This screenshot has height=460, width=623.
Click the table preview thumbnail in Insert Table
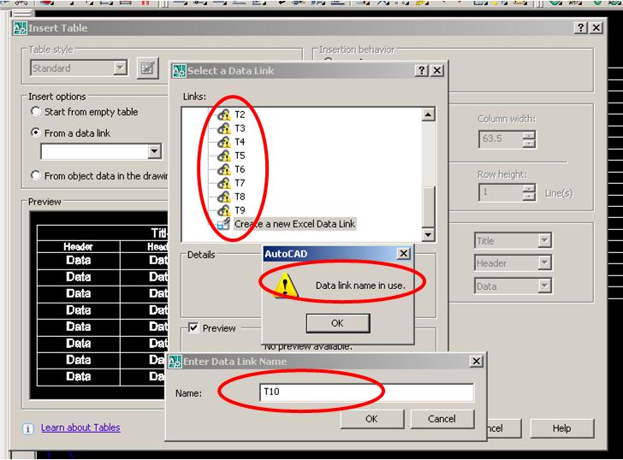click(98, 305)
